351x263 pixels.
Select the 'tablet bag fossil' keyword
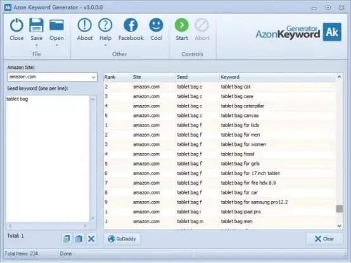tap(238, 154)
